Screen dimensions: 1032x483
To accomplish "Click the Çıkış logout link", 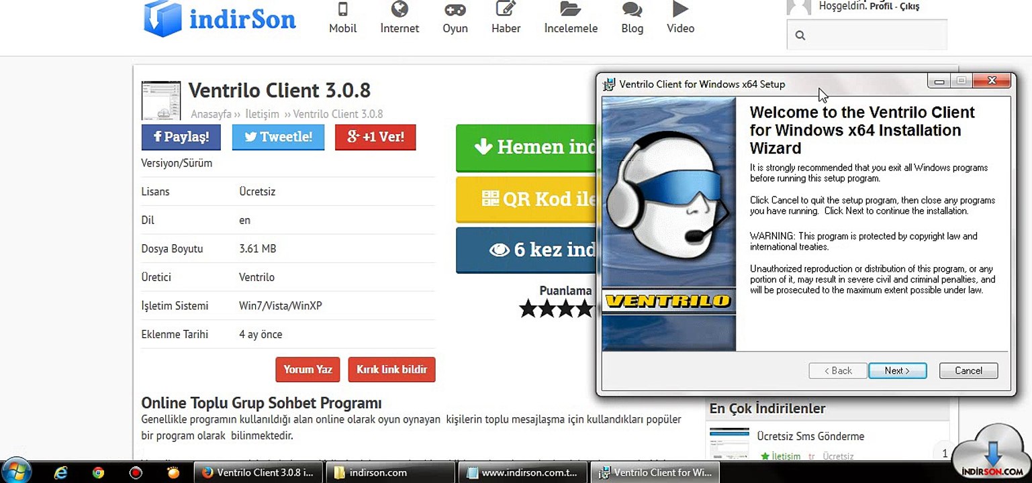I will coord(908,7).
